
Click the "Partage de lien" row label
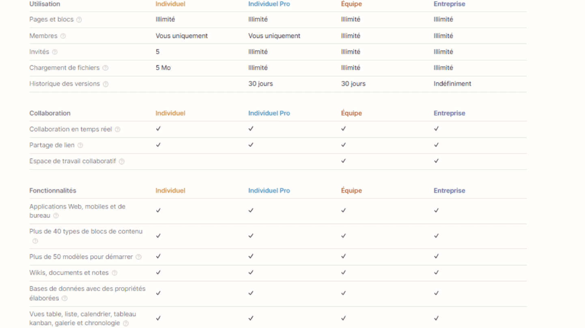coord(52,145)
